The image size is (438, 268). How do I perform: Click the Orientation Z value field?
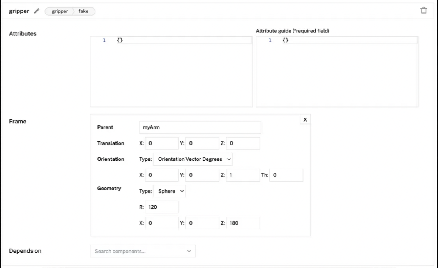coord(243,175)
